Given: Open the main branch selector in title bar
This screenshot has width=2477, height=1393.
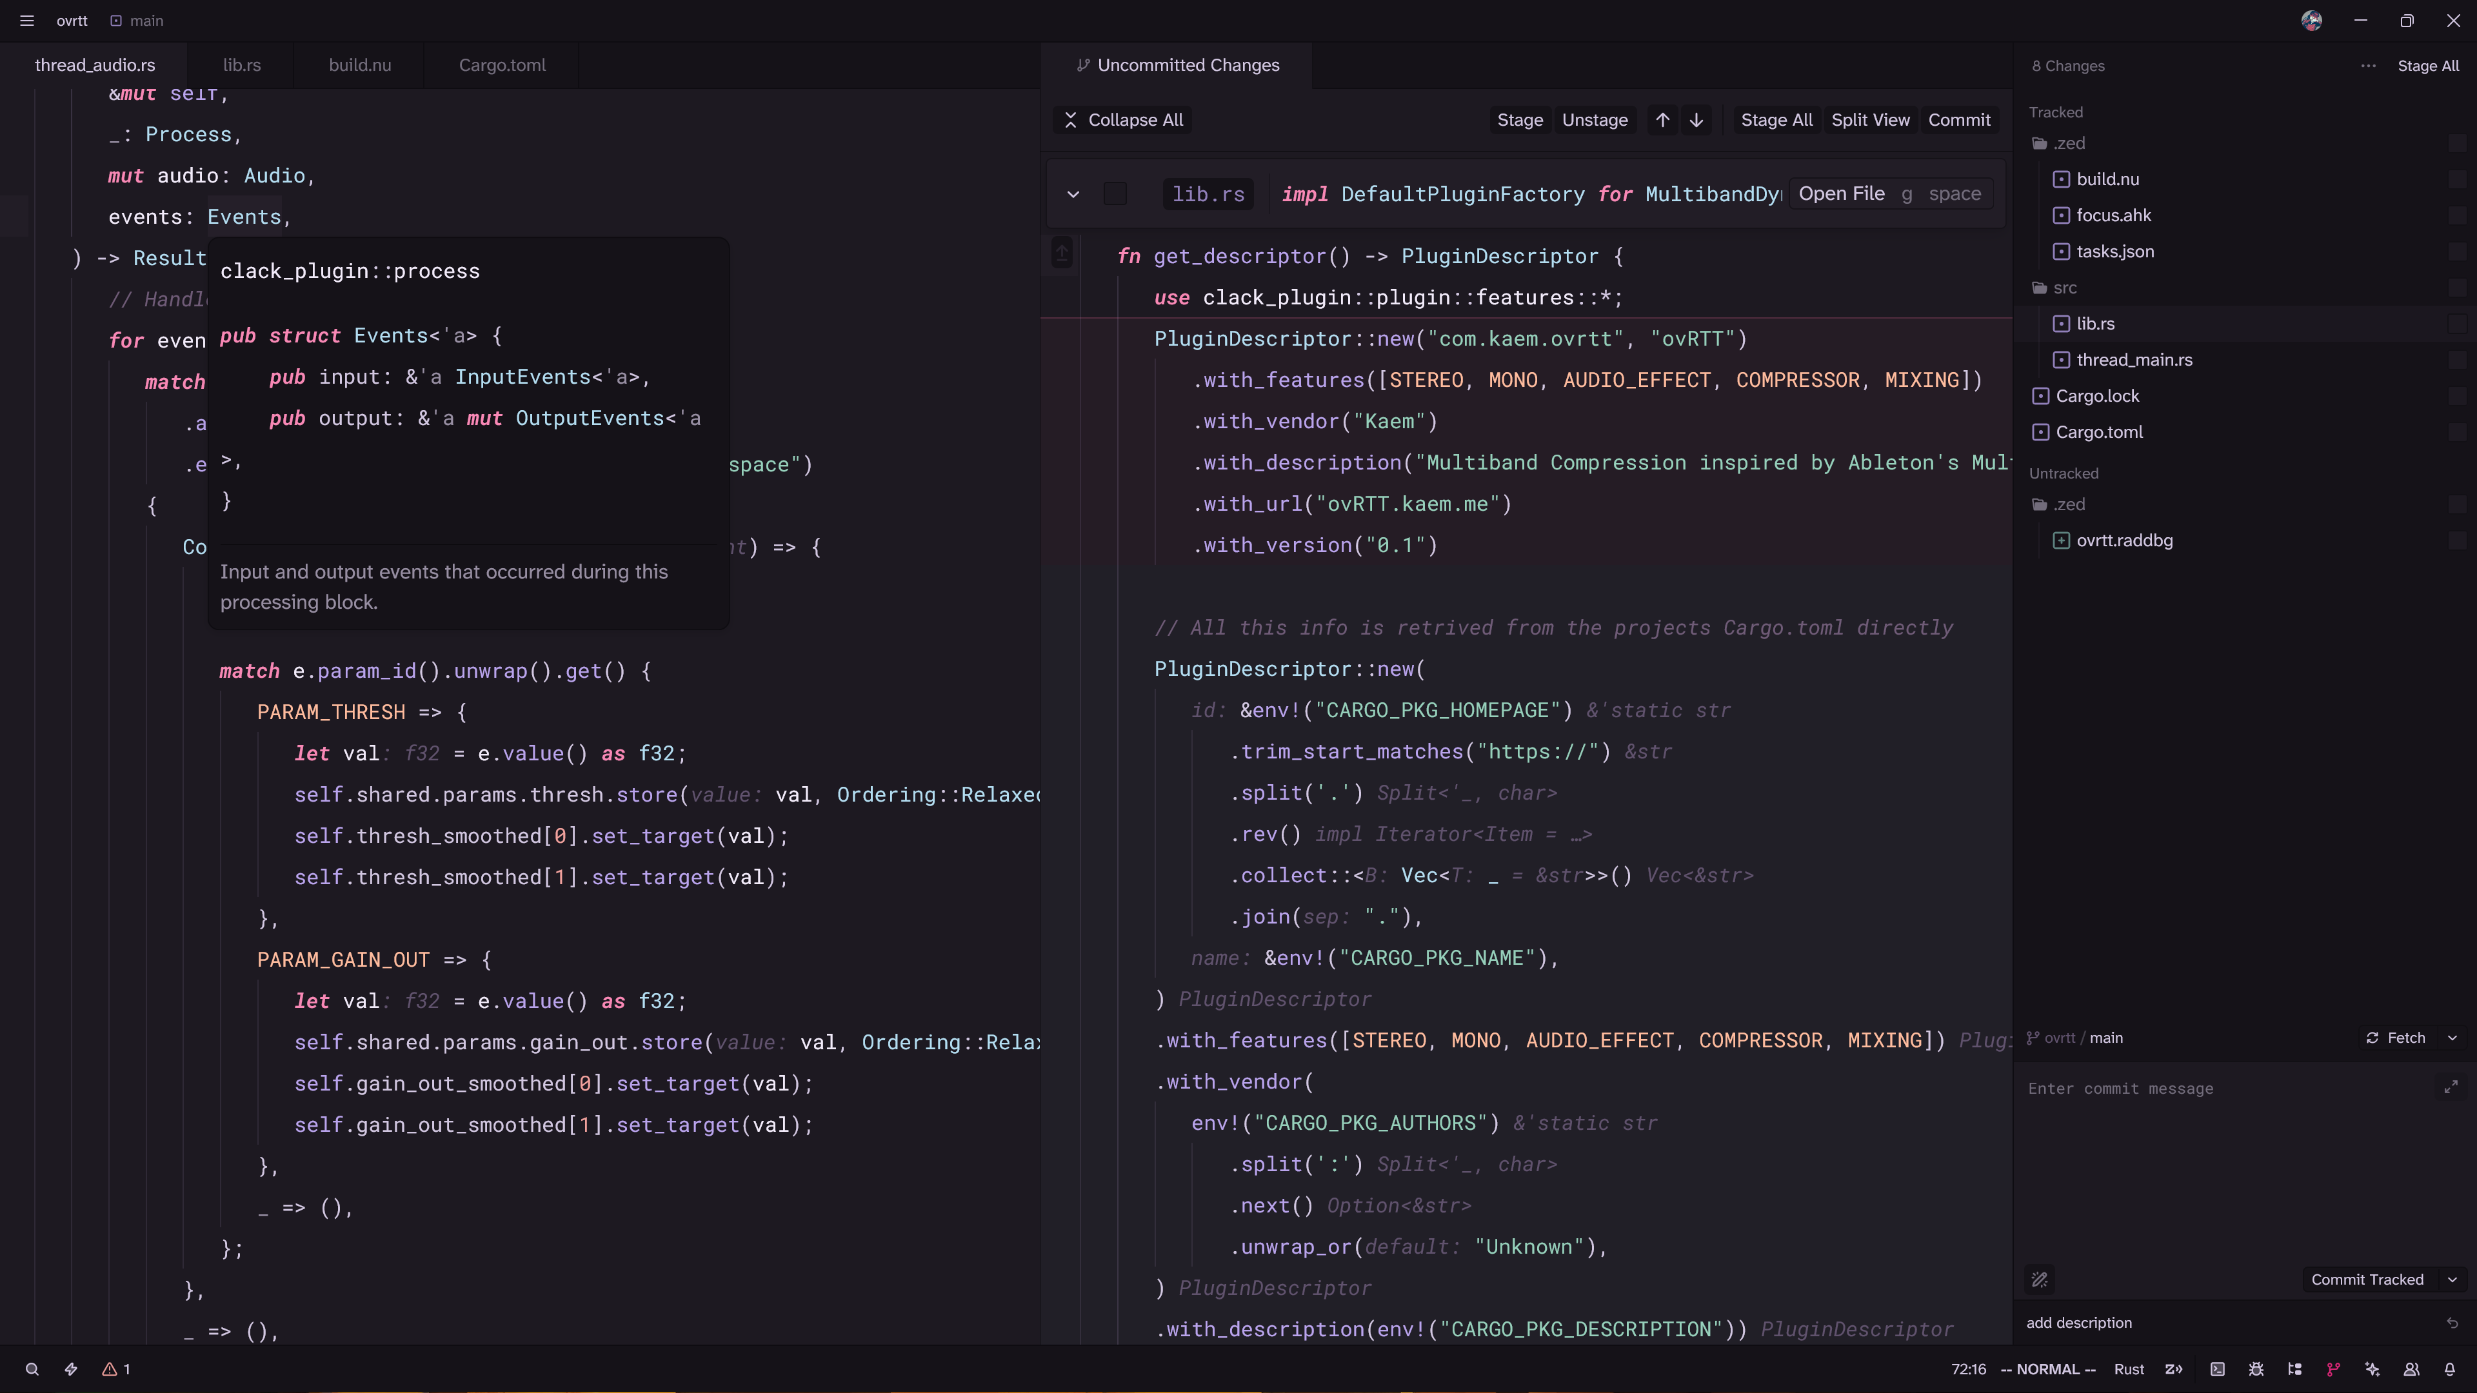Looking at the screenshot, I should 137,20.
